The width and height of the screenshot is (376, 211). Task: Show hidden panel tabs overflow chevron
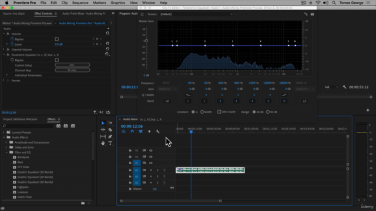(x=113, y=13)
